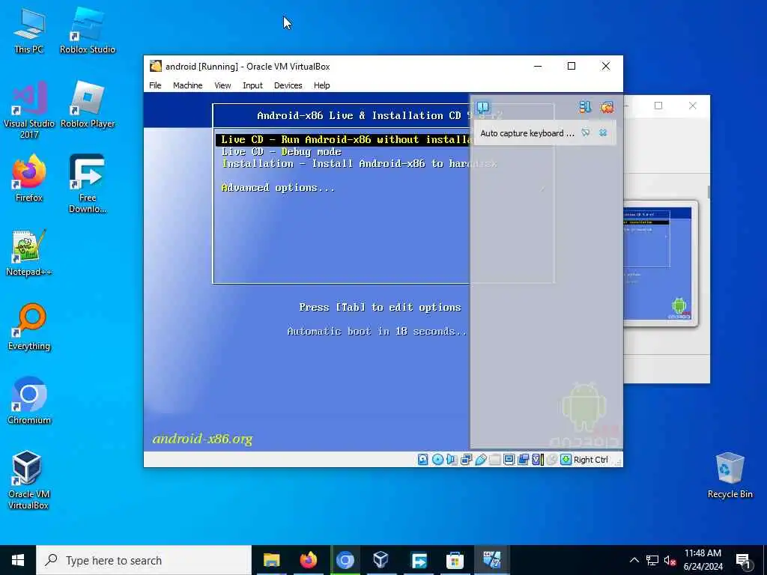Select the Notepad++ desktop shortcut
Viewport: 767px width, 575px height.
[29, 253]
